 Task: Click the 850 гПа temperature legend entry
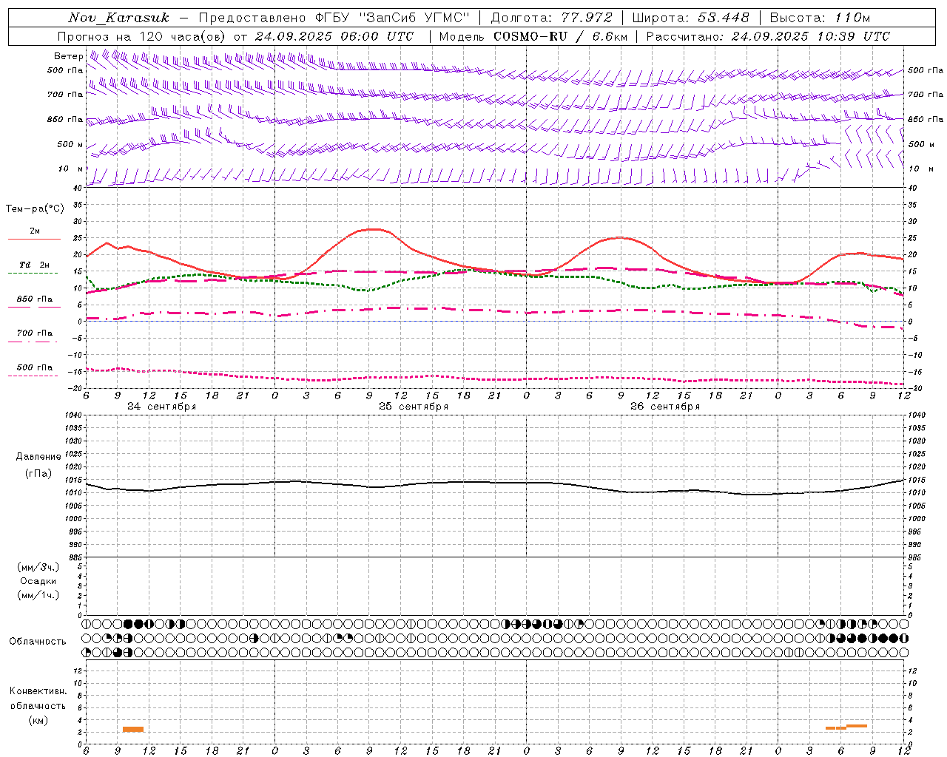[35, 299]
